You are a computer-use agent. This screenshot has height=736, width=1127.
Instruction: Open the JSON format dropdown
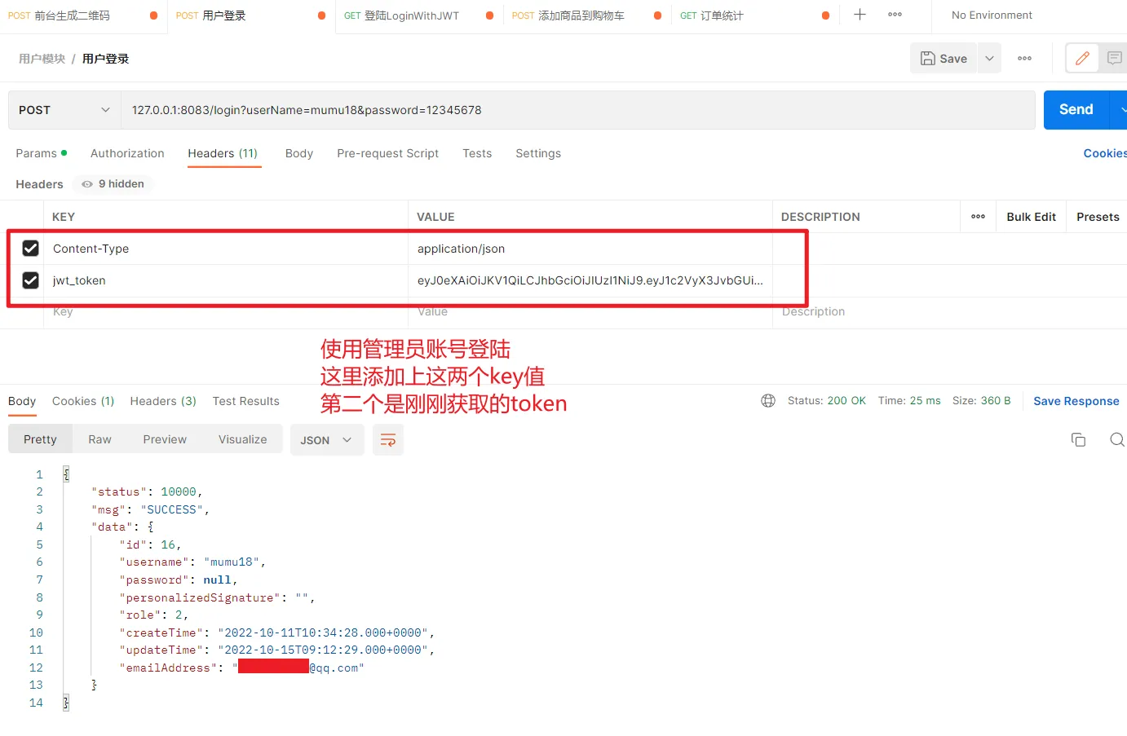click(326, 440)
